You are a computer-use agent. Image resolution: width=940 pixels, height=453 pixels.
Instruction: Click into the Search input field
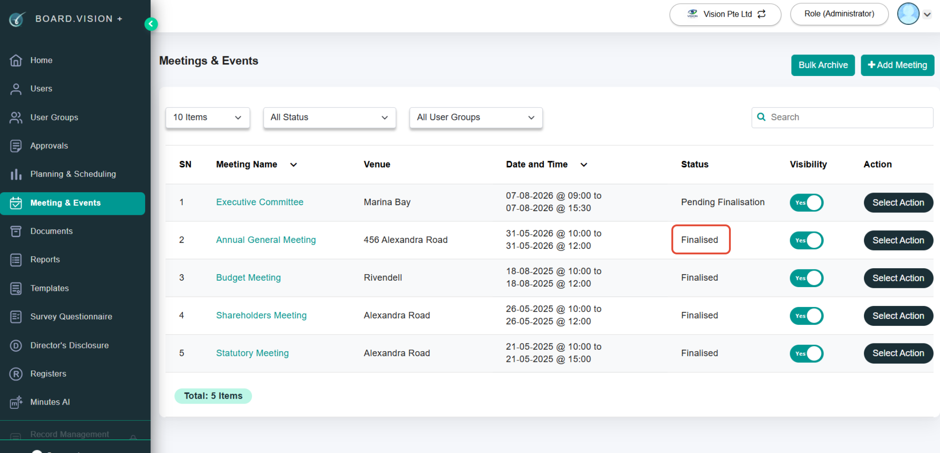[x=842, y=118]
